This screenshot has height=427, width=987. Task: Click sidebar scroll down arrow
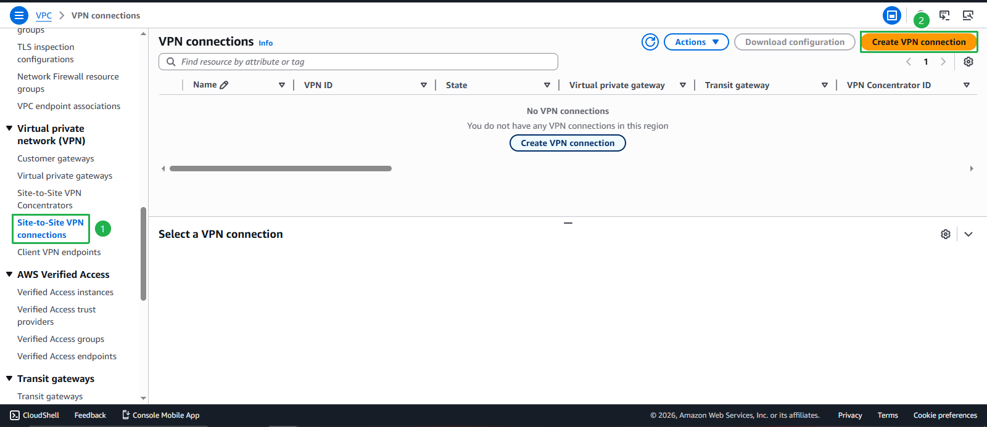(x=144, y=398)
